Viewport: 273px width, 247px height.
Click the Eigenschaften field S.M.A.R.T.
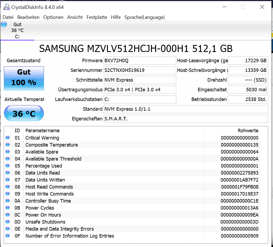186,119
